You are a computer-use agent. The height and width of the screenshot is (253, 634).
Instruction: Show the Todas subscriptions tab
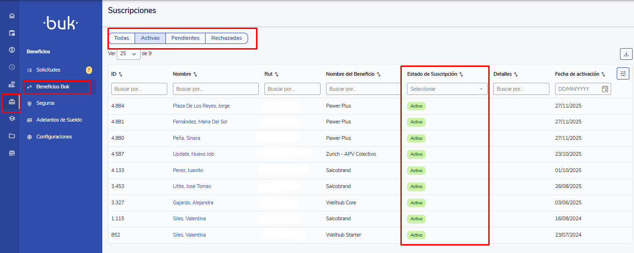(121, 38)
